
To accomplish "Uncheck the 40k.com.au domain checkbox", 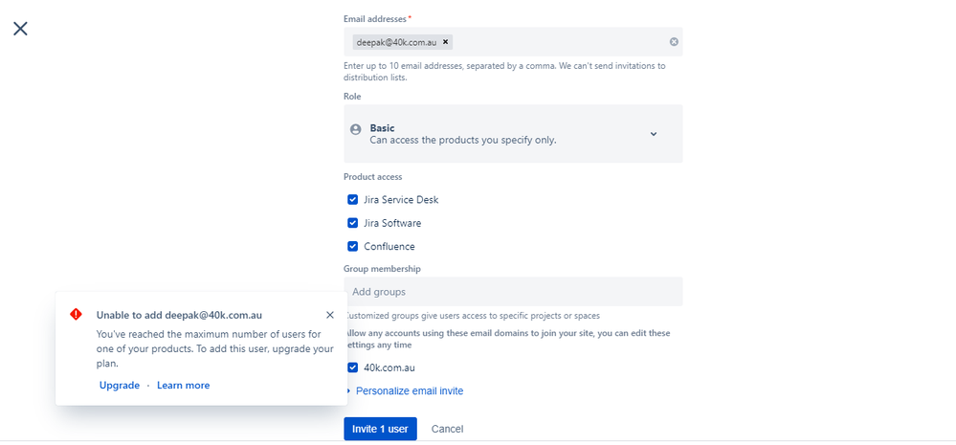I will coord(352,367).
